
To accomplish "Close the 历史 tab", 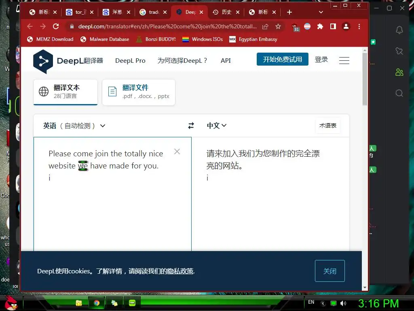I will pyautogui.click(x=238, y=12).
